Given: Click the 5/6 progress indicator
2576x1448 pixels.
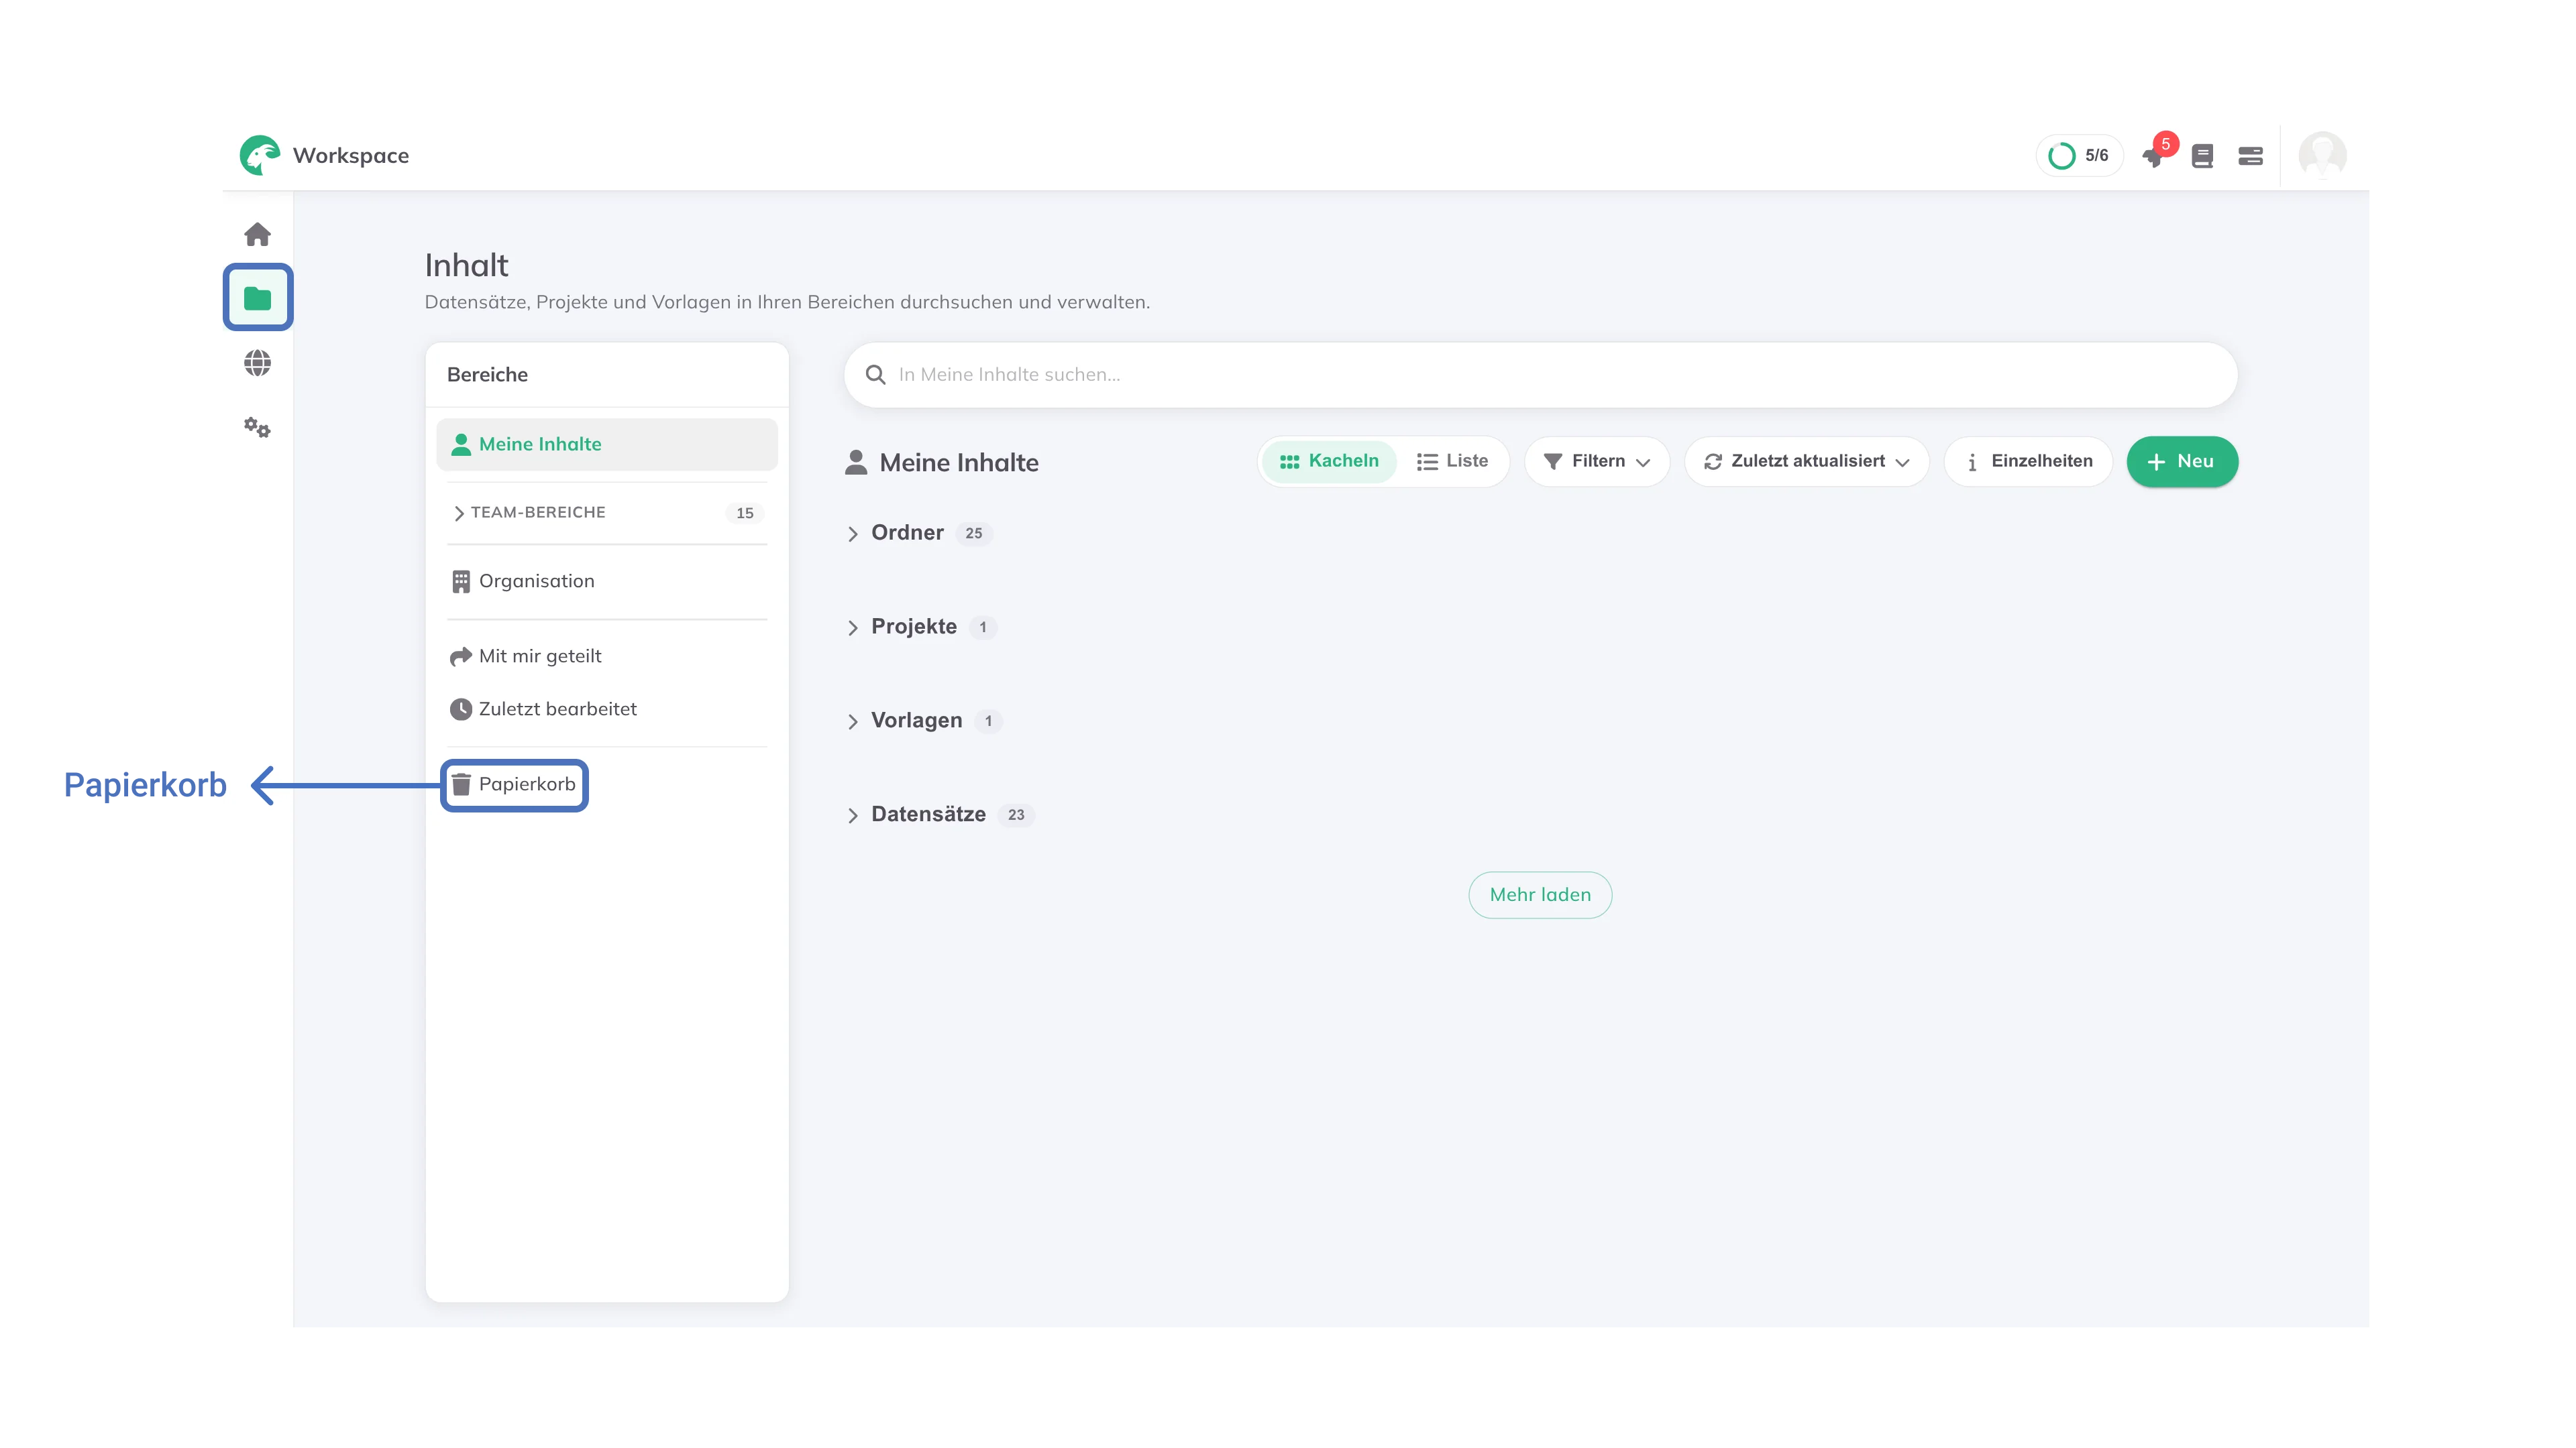Looking at the screenshot, I should [2079, 156].
